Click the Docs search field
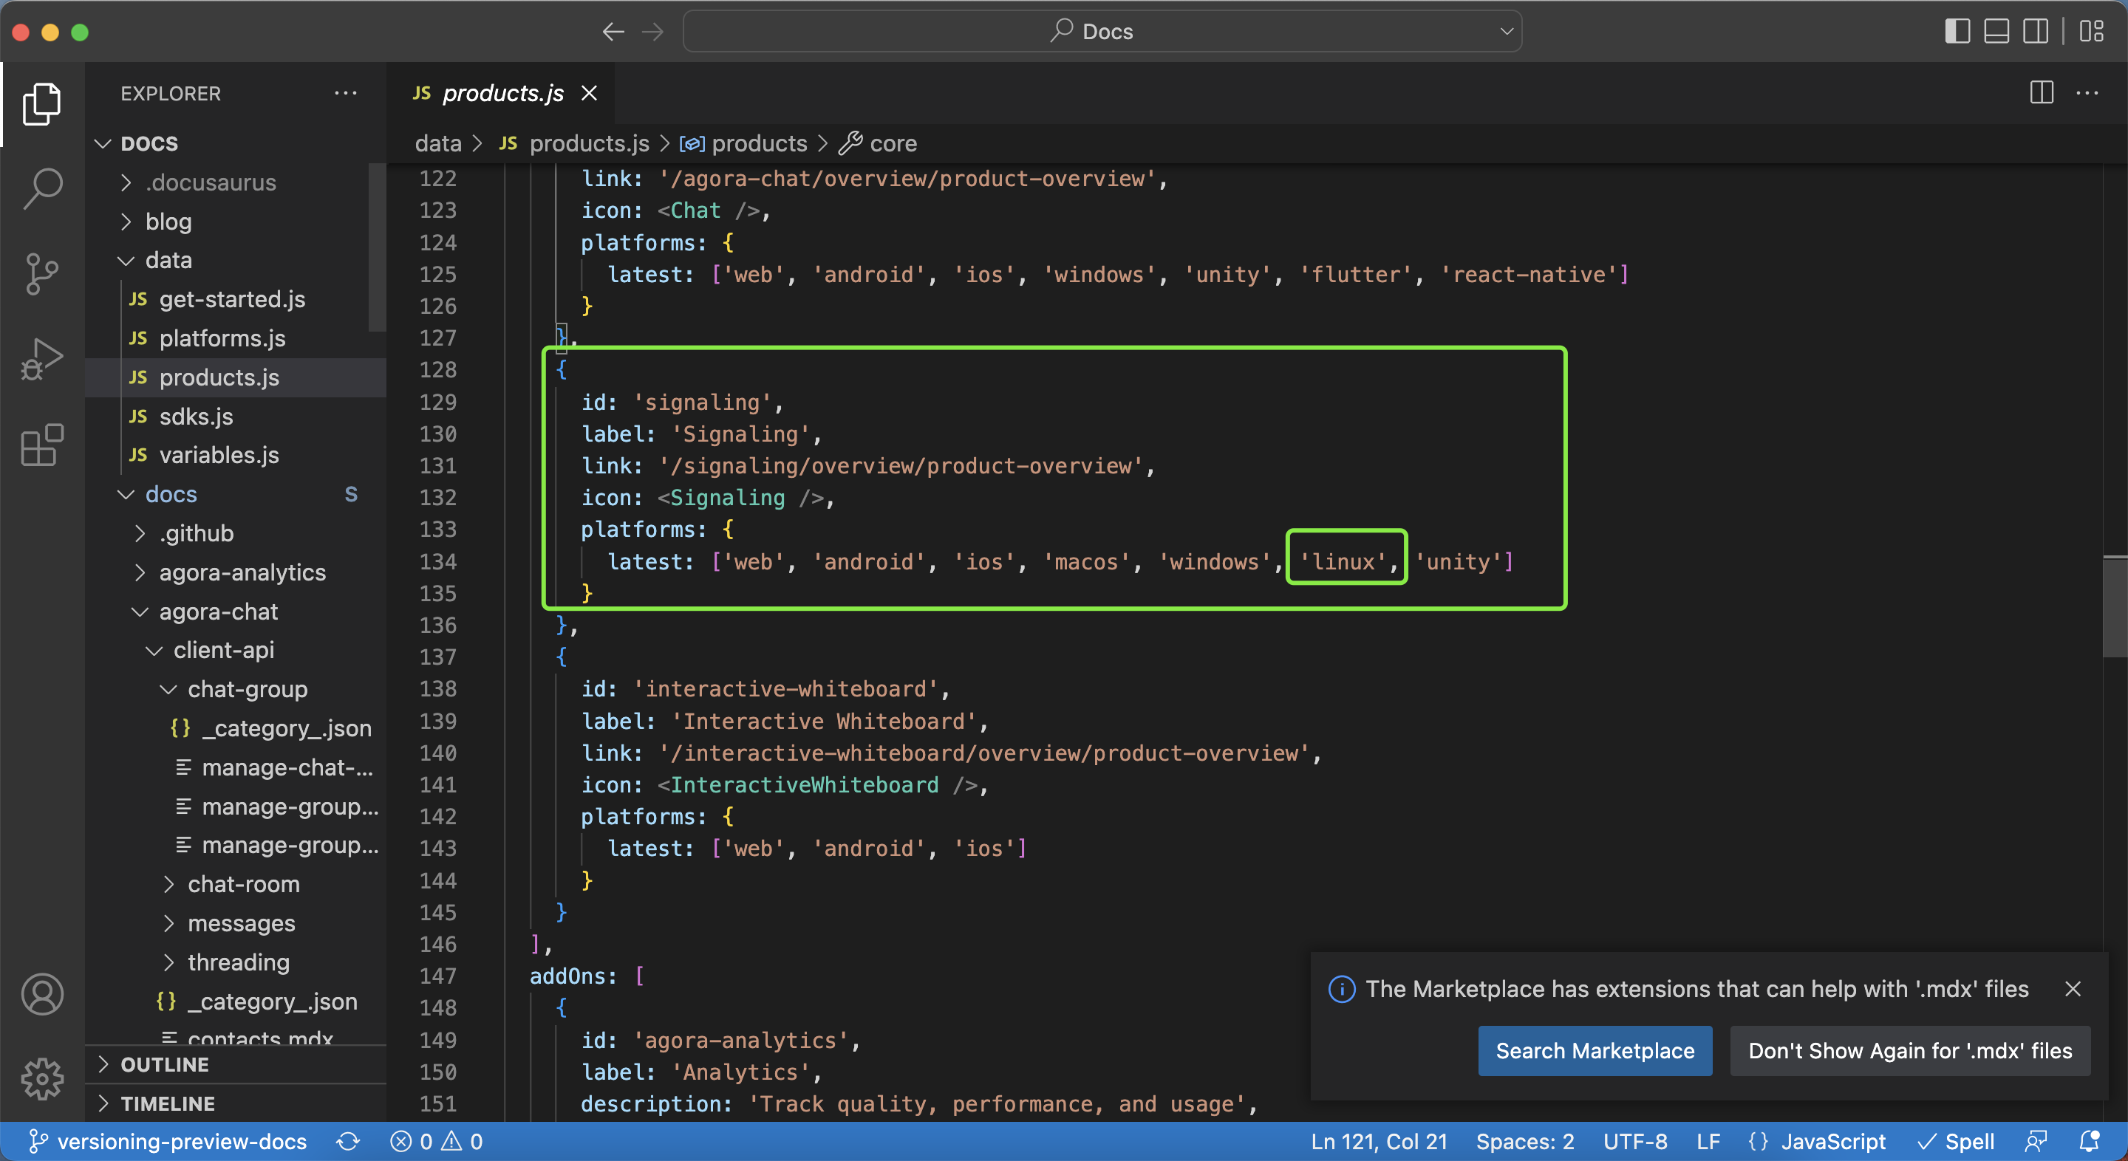This screenshot has height=1161, width=2128. (x=1103, y=31)
